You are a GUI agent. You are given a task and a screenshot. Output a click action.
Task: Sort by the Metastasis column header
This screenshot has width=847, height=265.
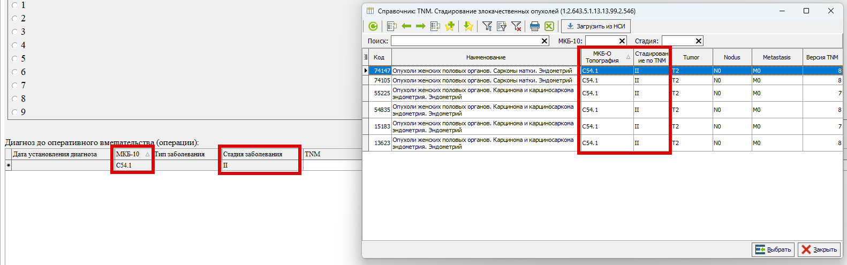pyautogui.click(x=777, y=57)
